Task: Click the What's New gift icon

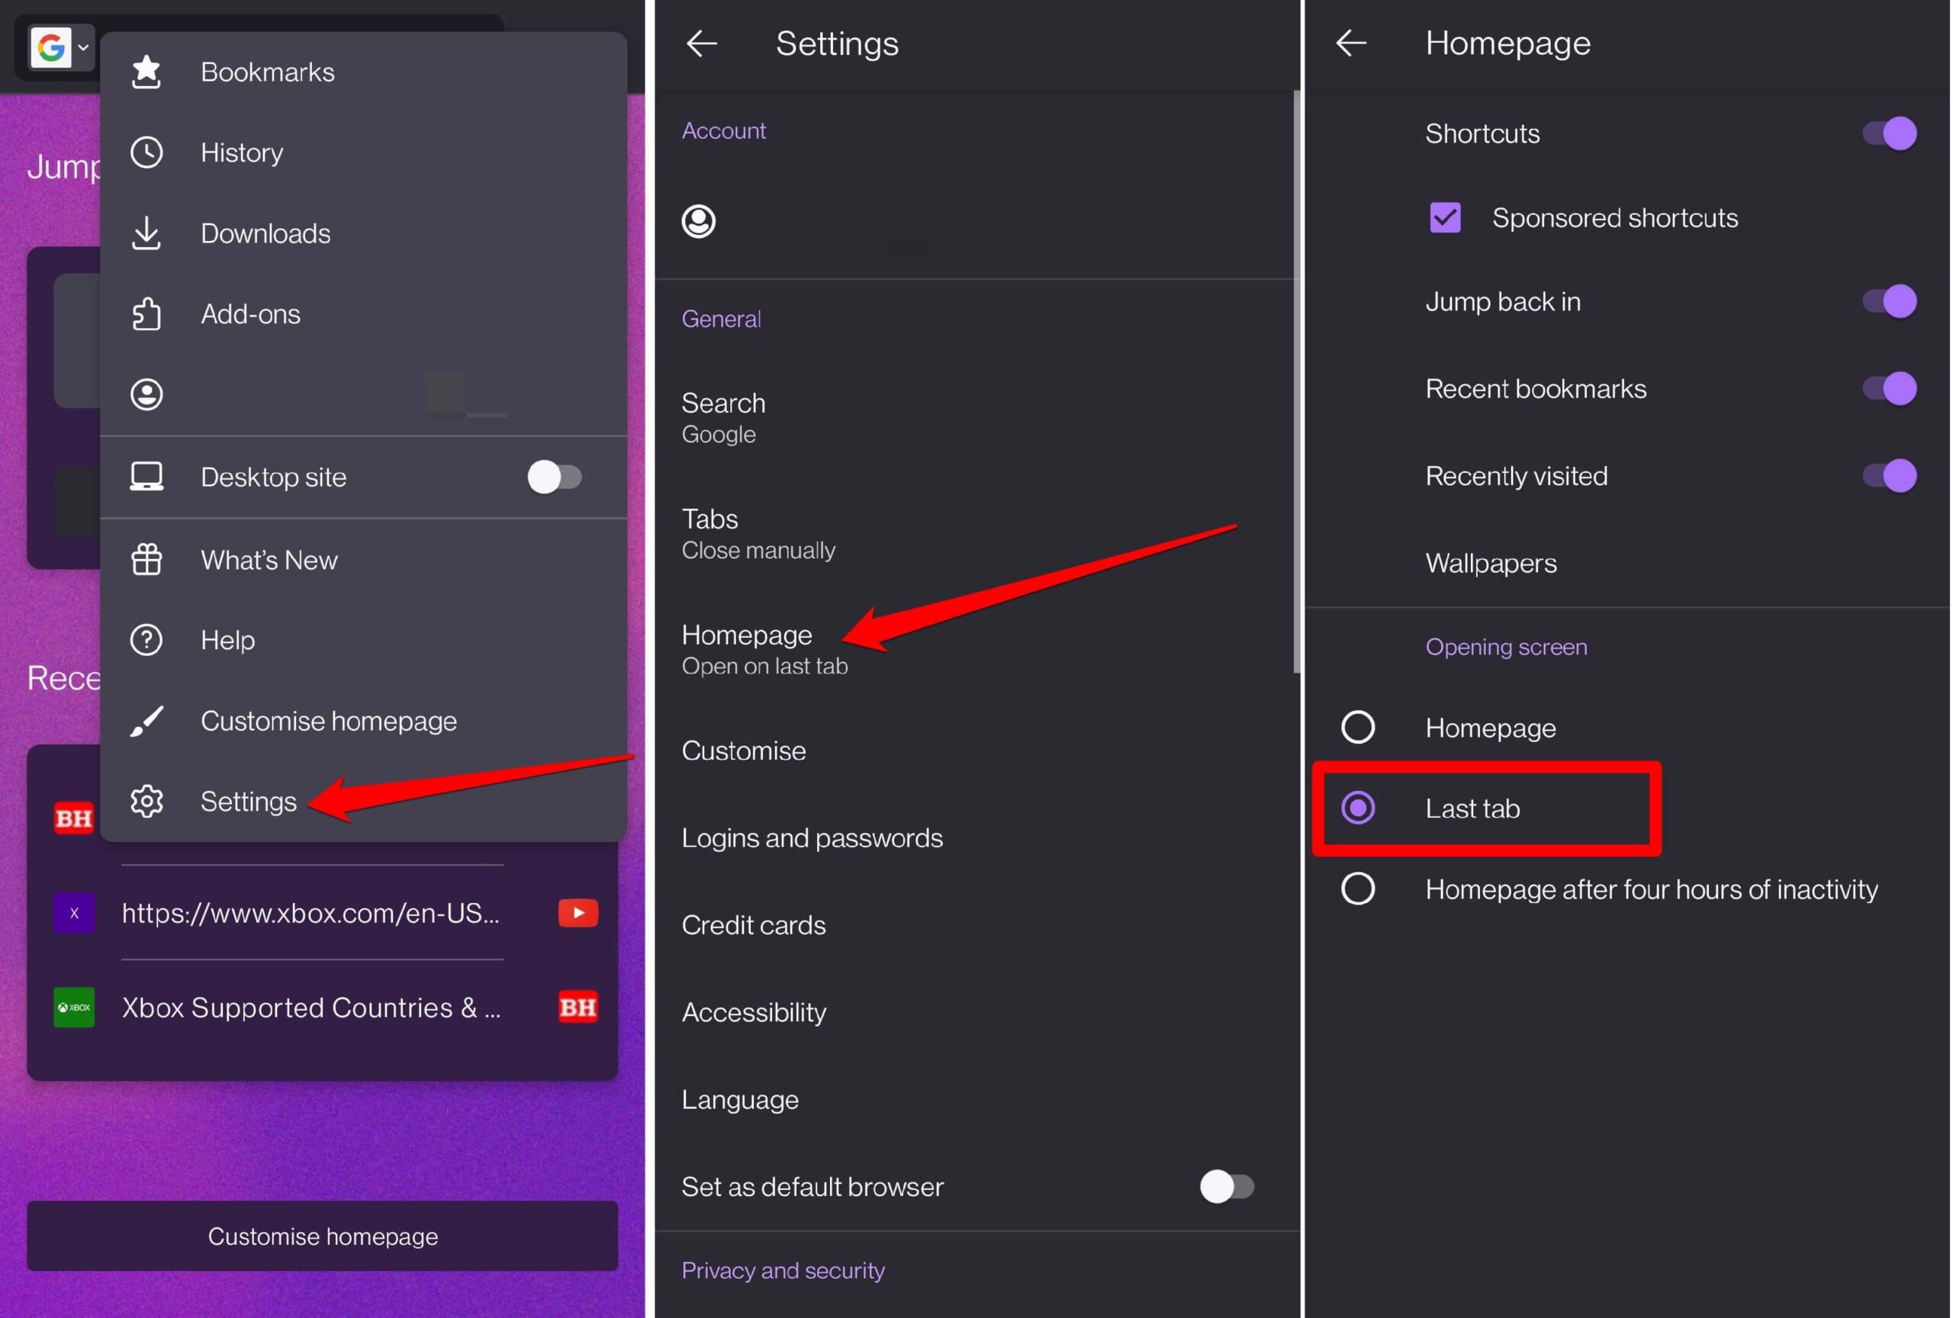Action: (x=146, y=561)
